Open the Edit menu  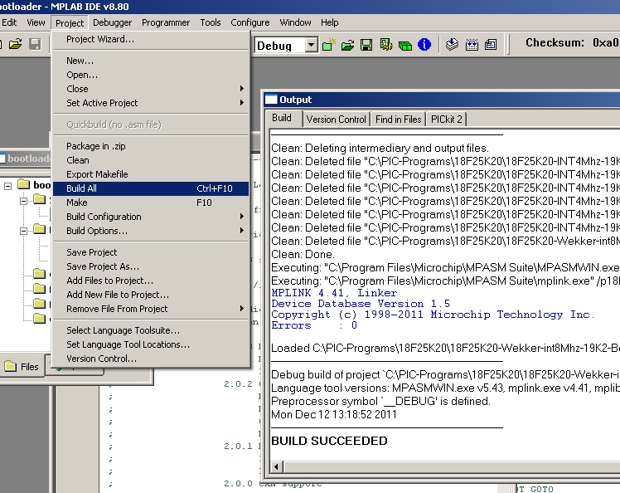click(x=9, y=22)
